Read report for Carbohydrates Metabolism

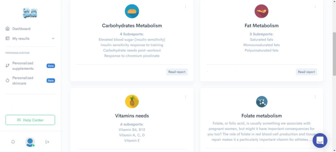[177, 72]
